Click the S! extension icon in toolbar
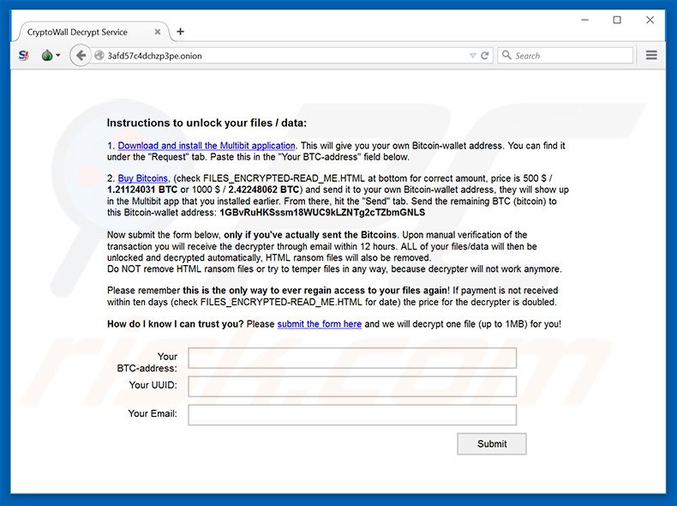The width and height of the screenshot is (677, 506). 24,56
